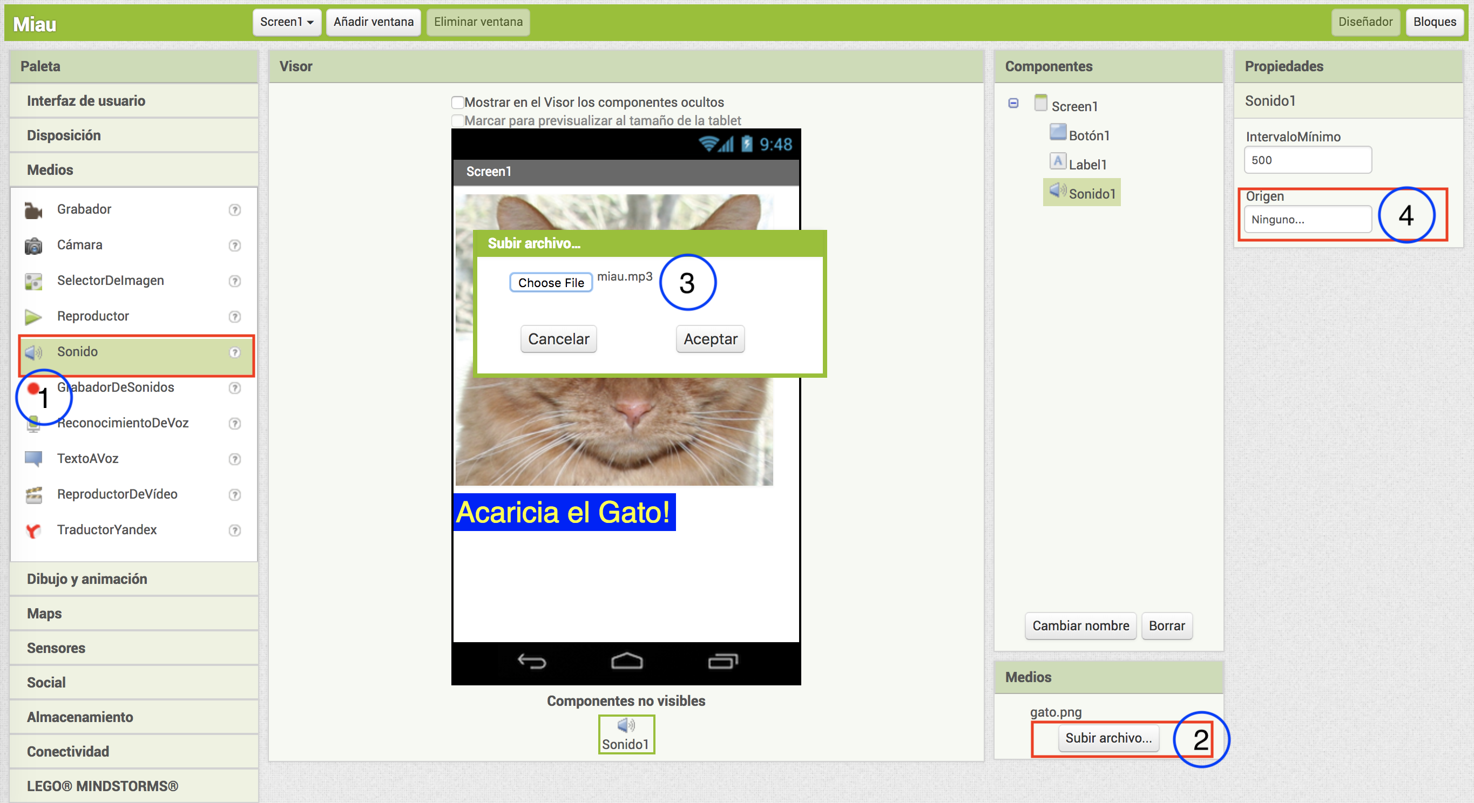Click the Choose File button

pos(551,283)
